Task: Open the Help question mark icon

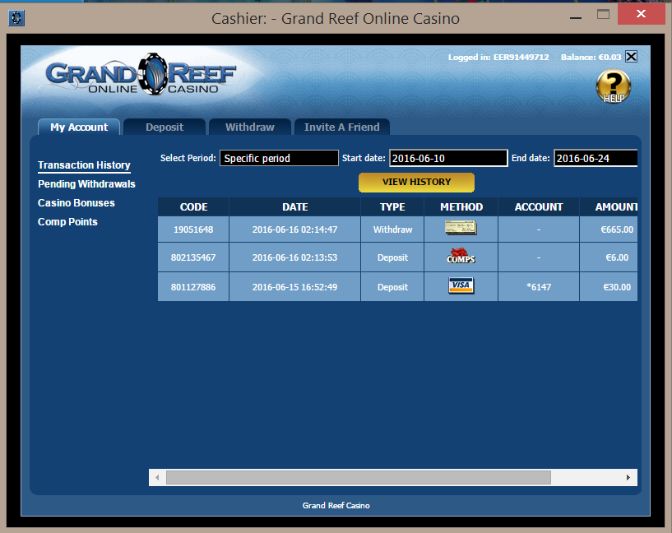Action: pos(614,87)
